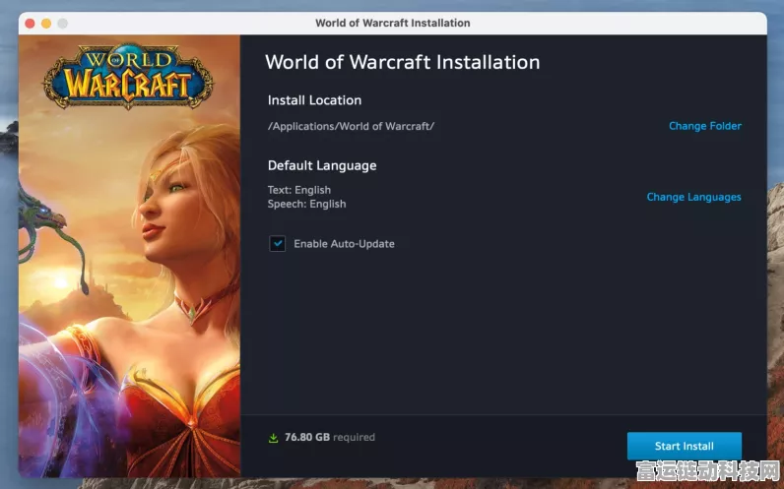The height and width of the screenshot is (489, 784).
Task: Click the Install Location heading
Action: pyautogui.click(x=314, y=100)
